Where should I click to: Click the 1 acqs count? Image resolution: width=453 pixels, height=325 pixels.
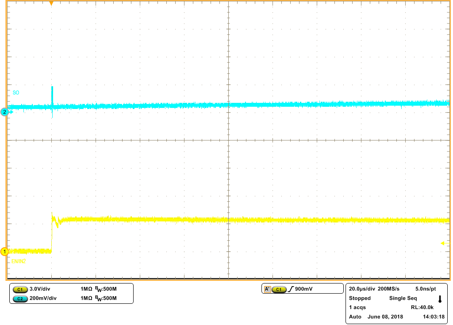[357, 307]
